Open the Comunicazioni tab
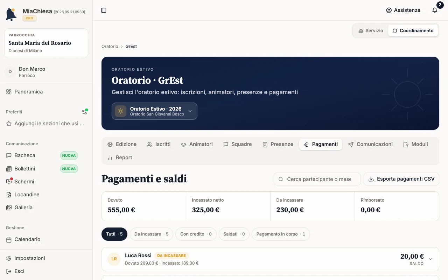The image size is (448, 280). coord(370,144)
